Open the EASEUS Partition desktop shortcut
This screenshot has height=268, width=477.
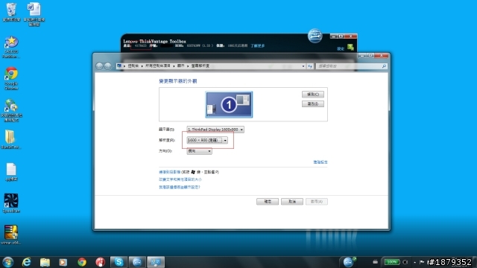(11, 47)
